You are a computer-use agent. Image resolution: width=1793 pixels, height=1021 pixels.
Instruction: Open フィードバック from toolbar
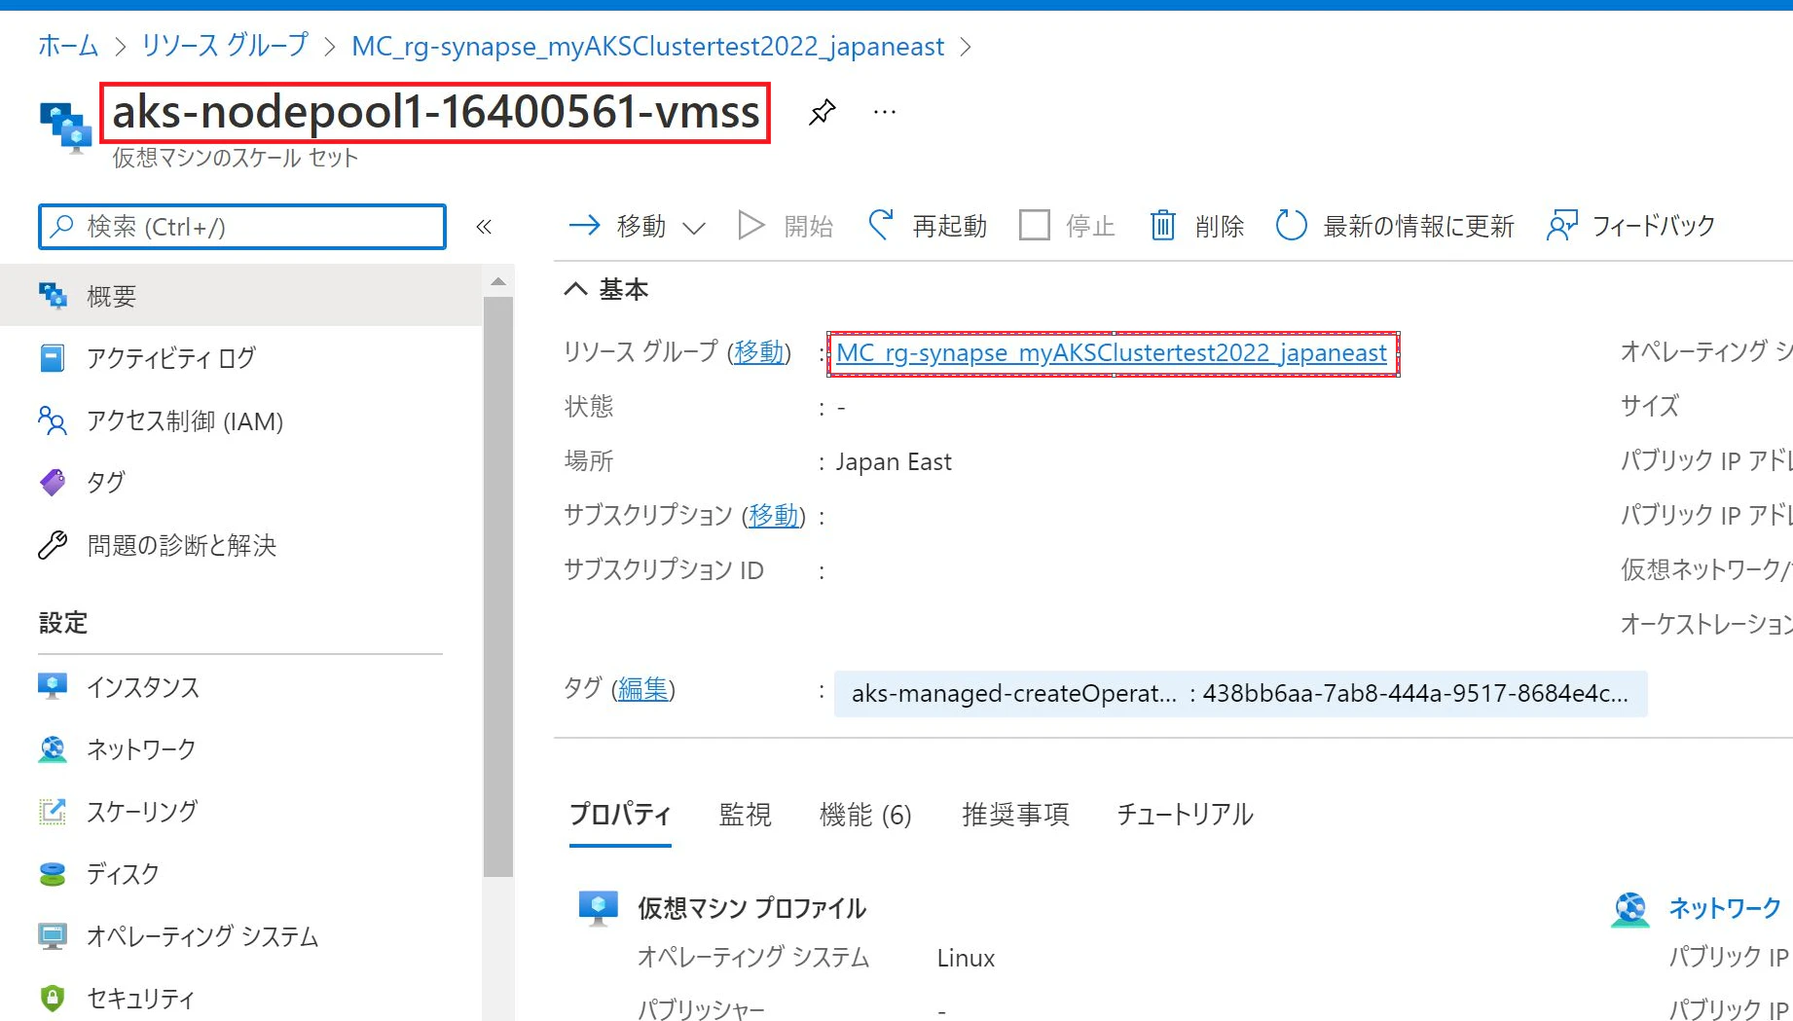(1630, 226)
